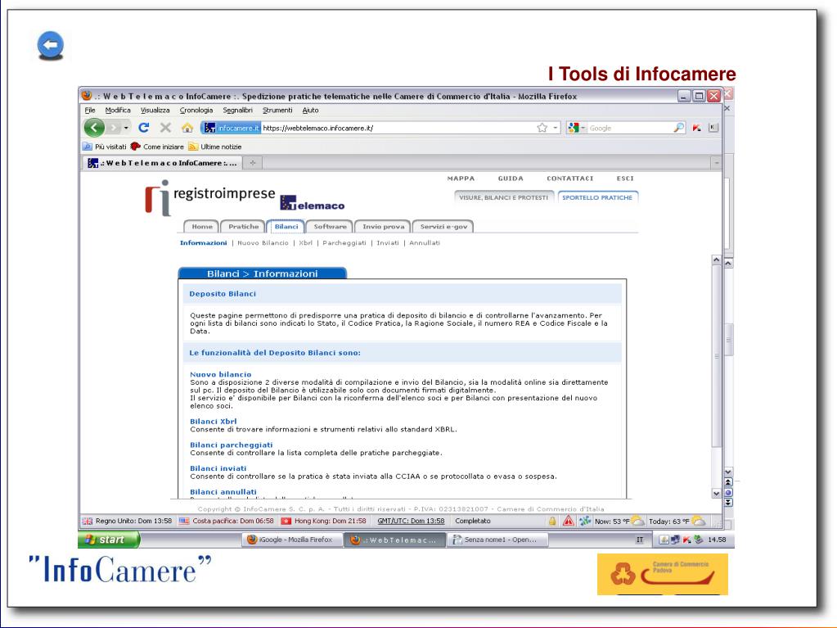Click the stop loading X icon
The height and width of the screenshot is (628, 837).
click(165, 128)
